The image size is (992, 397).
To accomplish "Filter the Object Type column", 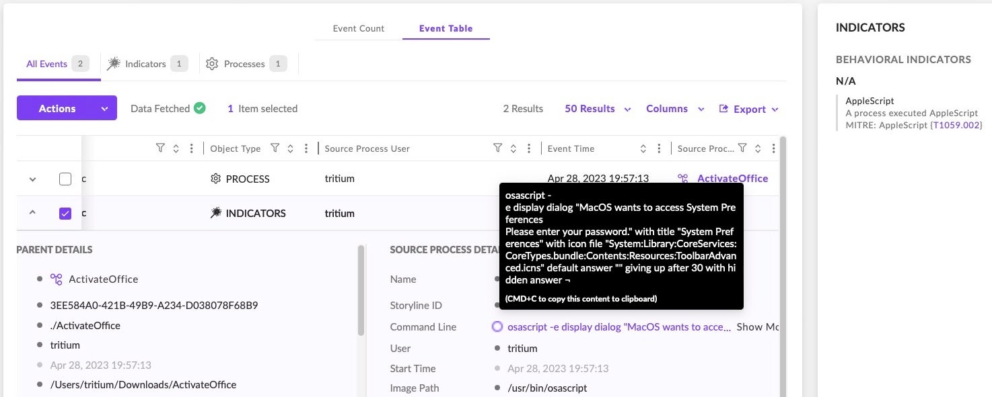I will [275, 148].
